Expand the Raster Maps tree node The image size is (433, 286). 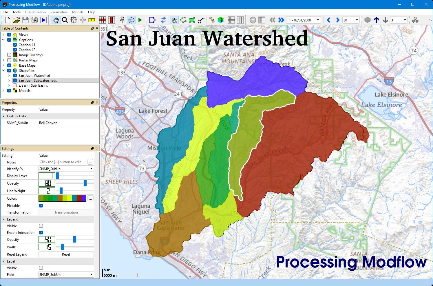pos(3,60)
